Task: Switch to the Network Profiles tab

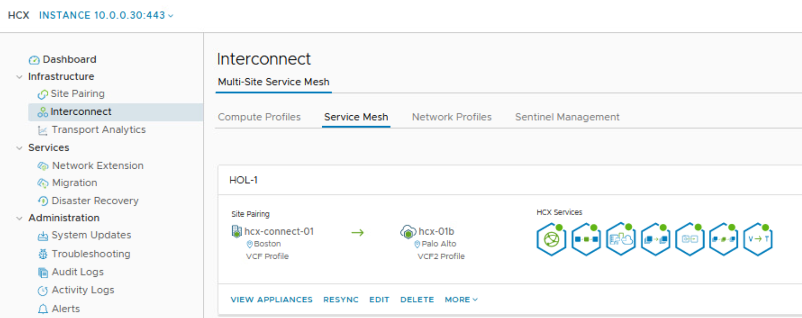Action: tap(451, 117)
